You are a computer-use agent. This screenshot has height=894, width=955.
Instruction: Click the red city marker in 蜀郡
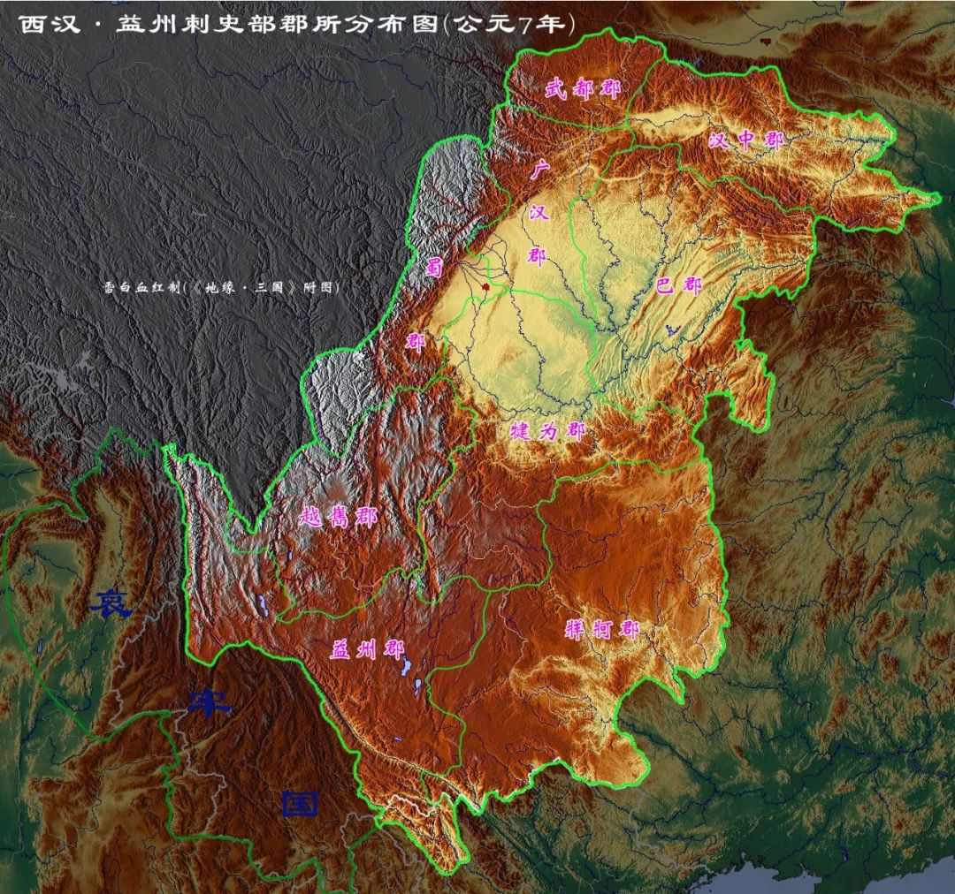tap(485, 284)
